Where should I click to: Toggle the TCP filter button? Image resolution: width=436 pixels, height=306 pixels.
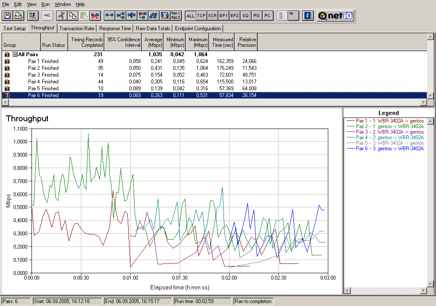click(201, 16)
